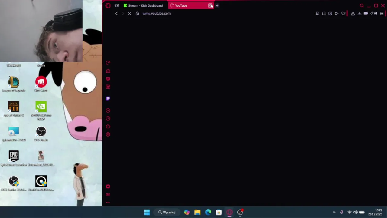Click the microphone tray icon
Image resolution: width=387 pixels, height=218 pixels.
pos(342,212)
